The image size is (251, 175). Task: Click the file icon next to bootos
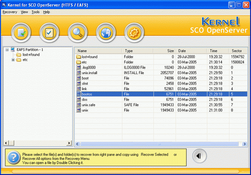[78, 94]
